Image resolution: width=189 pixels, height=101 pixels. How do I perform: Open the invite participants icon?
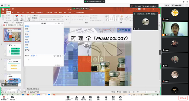click(76, 98)
